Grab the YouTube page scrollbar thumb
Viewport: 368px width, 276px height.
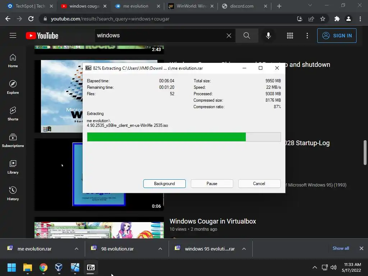[365, 152]
